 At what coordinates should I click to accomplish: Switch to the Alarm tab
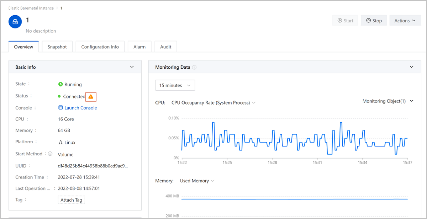139,47
